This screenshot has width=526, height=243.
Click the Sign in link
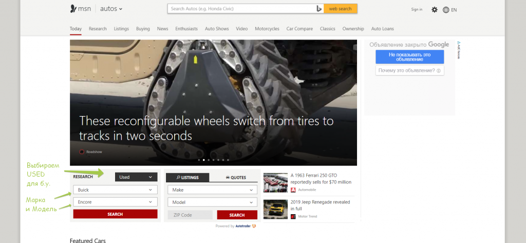coord(417,9)
